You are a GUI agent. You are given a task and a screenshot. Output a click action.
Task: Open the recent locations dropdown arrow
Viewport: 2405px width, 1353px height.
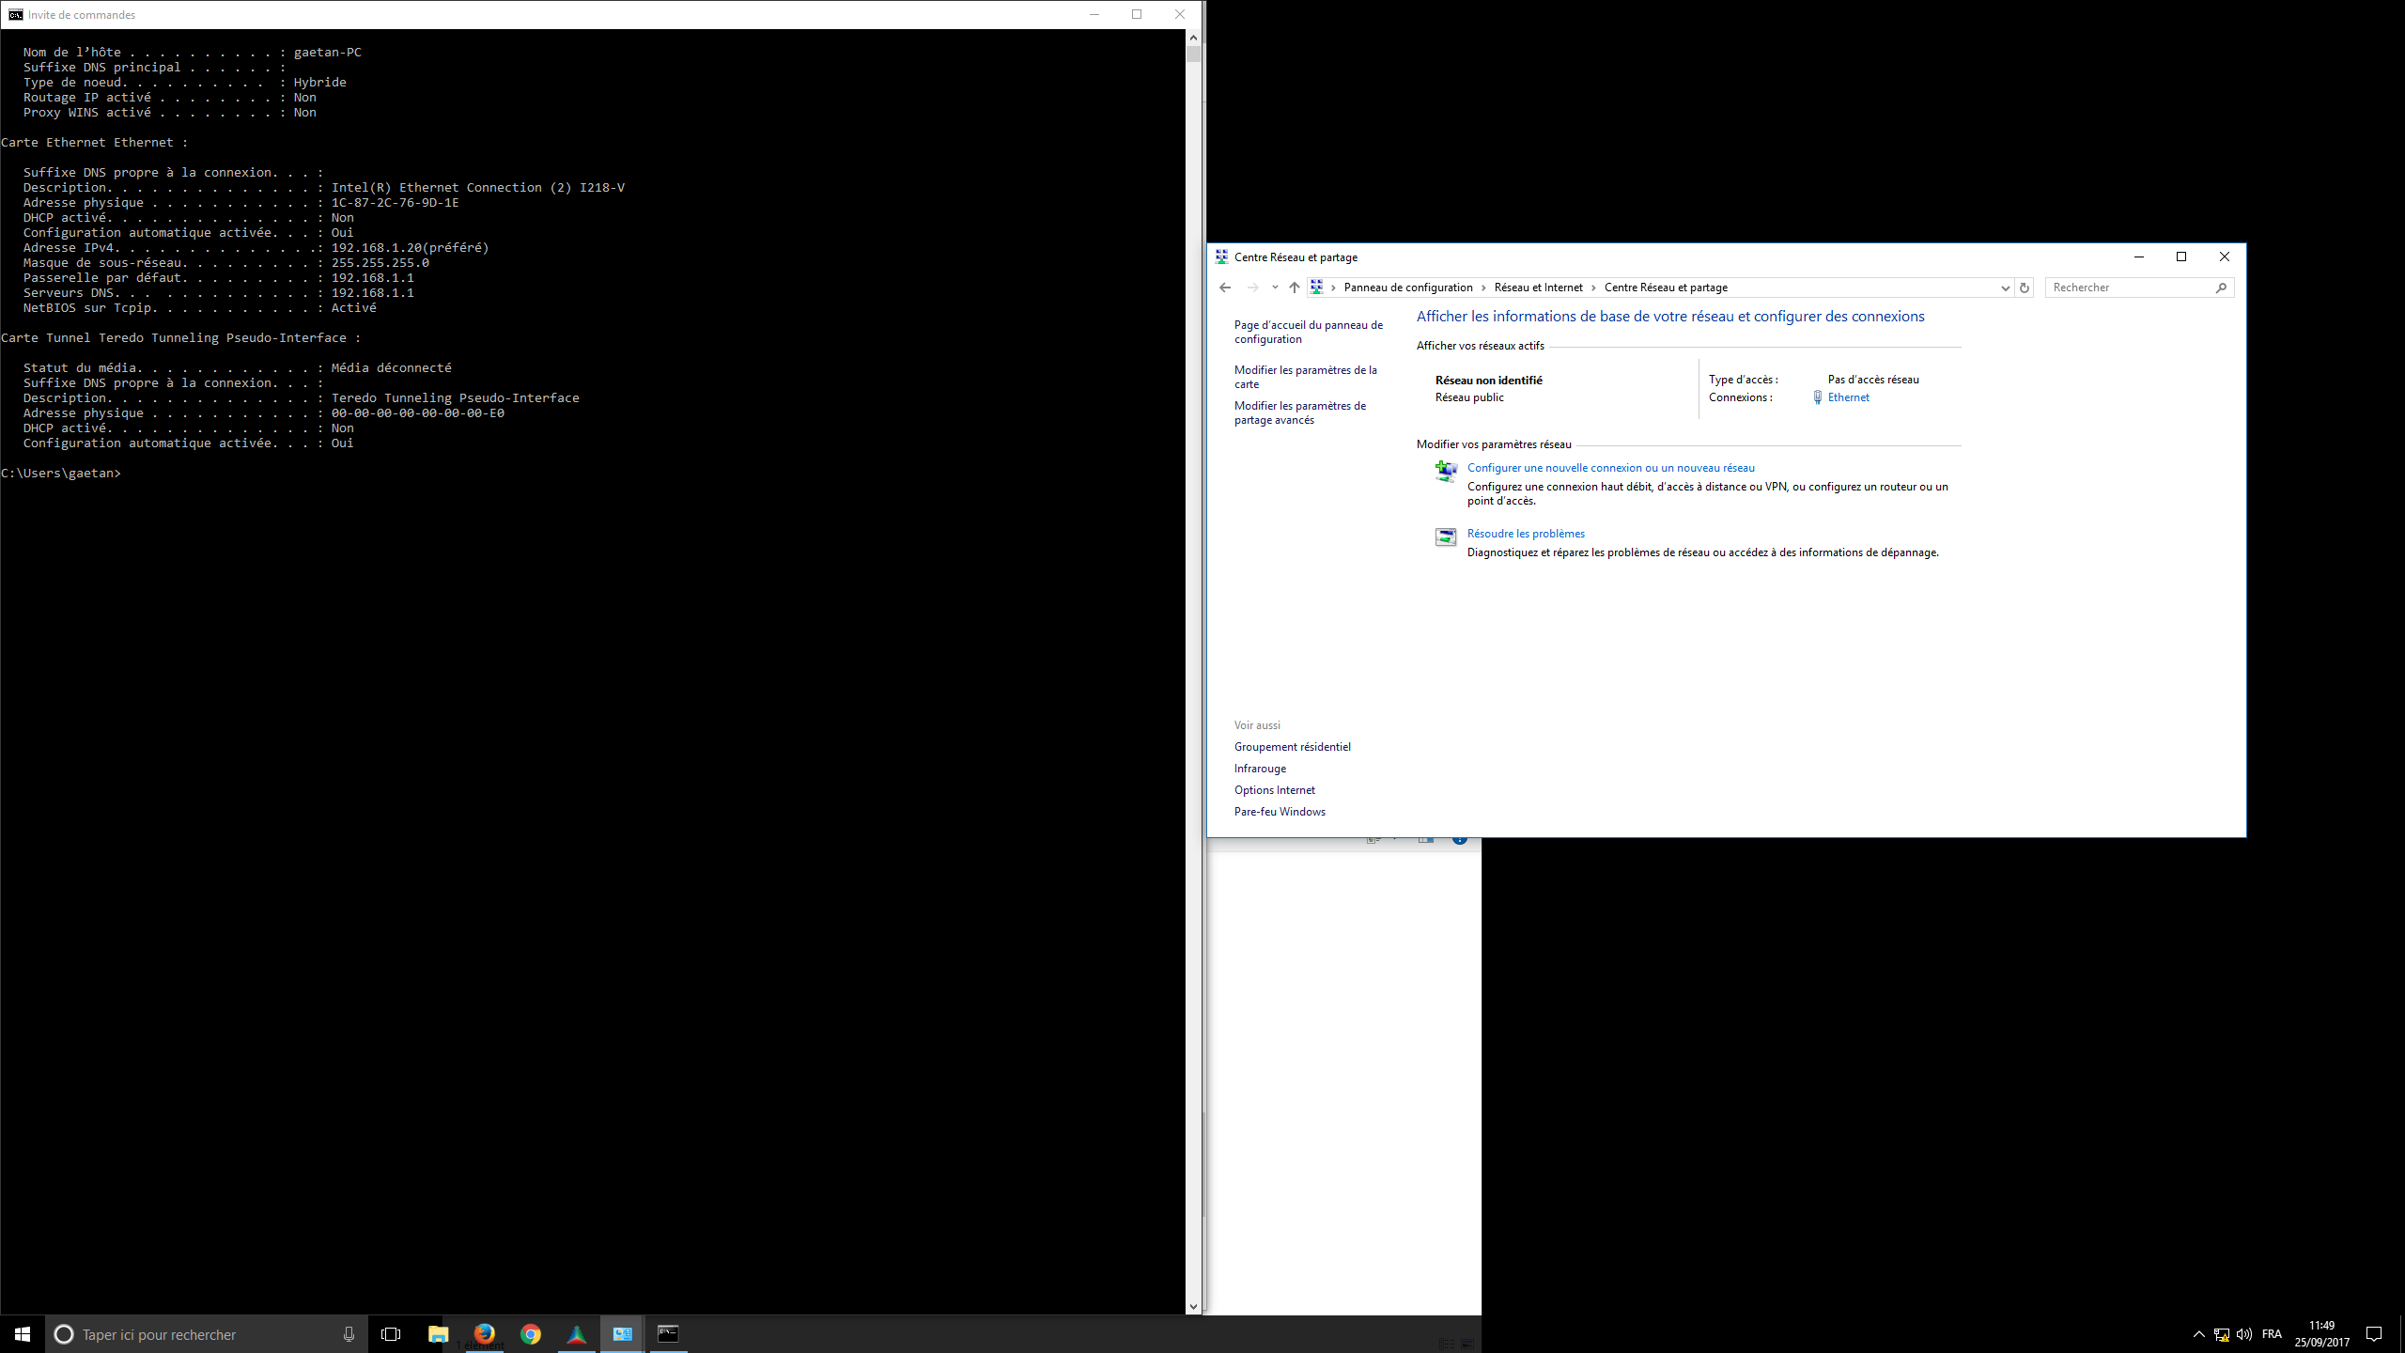(1275, 288)
